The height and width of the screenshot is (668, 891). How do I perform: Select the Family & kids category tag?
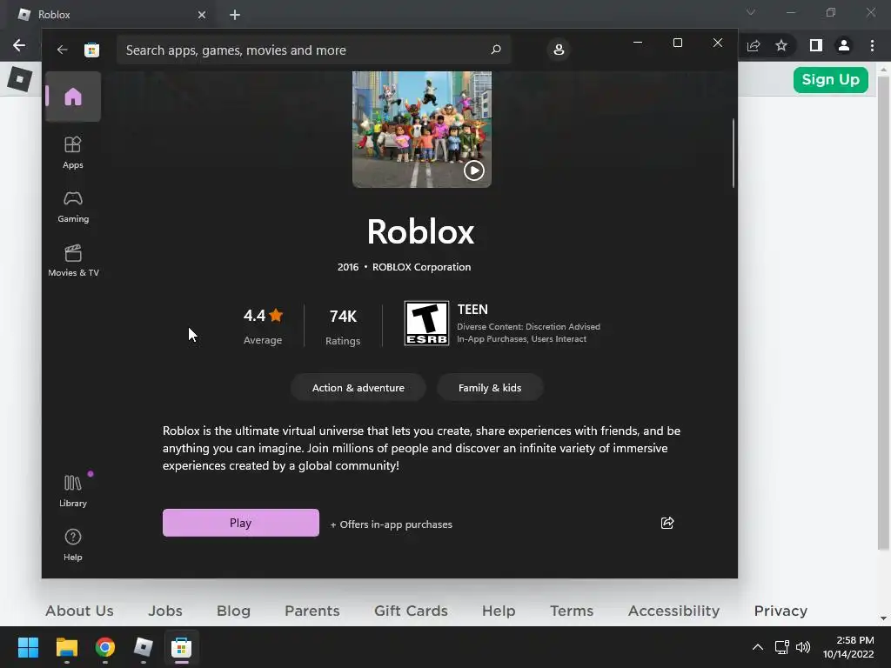490,387
